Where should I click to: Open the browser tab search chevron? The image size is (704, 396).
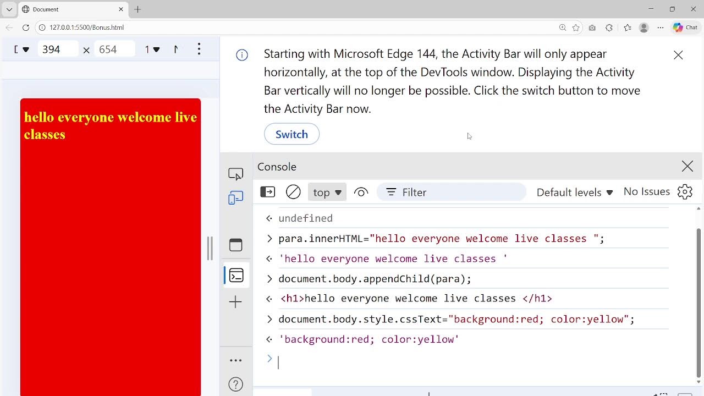(x=9, y=9)
